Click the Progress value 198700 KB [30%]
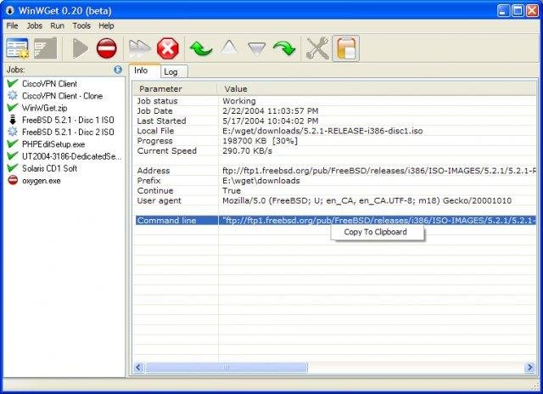 pos(260,141)
